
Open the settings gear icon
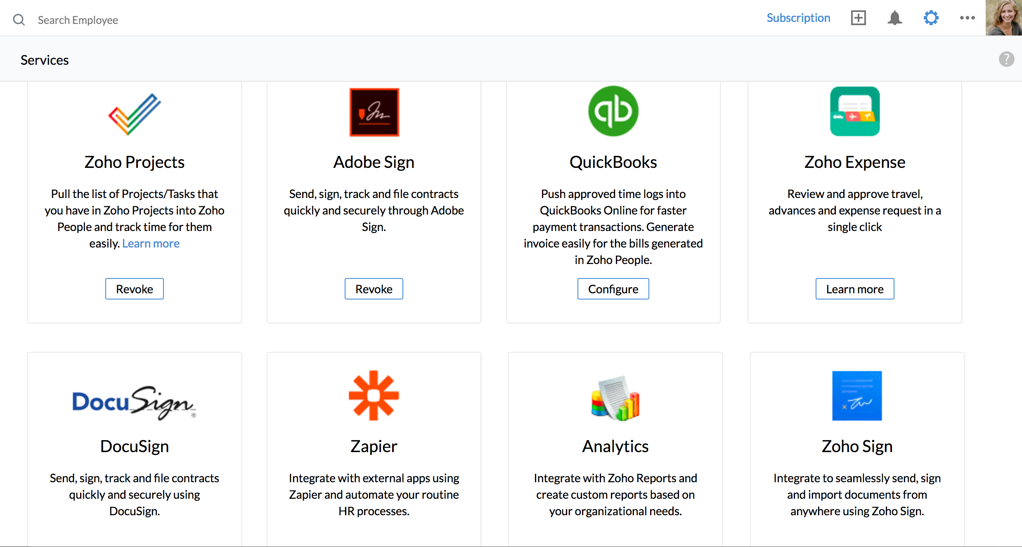(x=931, y=18)
